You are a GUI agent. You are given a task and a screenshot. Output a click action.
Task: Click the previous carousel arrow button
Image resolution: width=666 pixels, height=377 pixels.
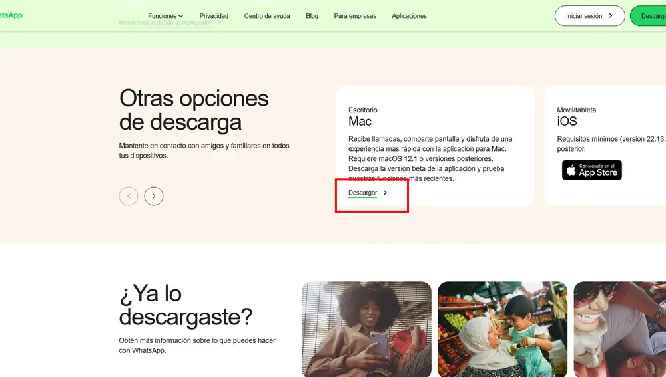pos(129,196)
